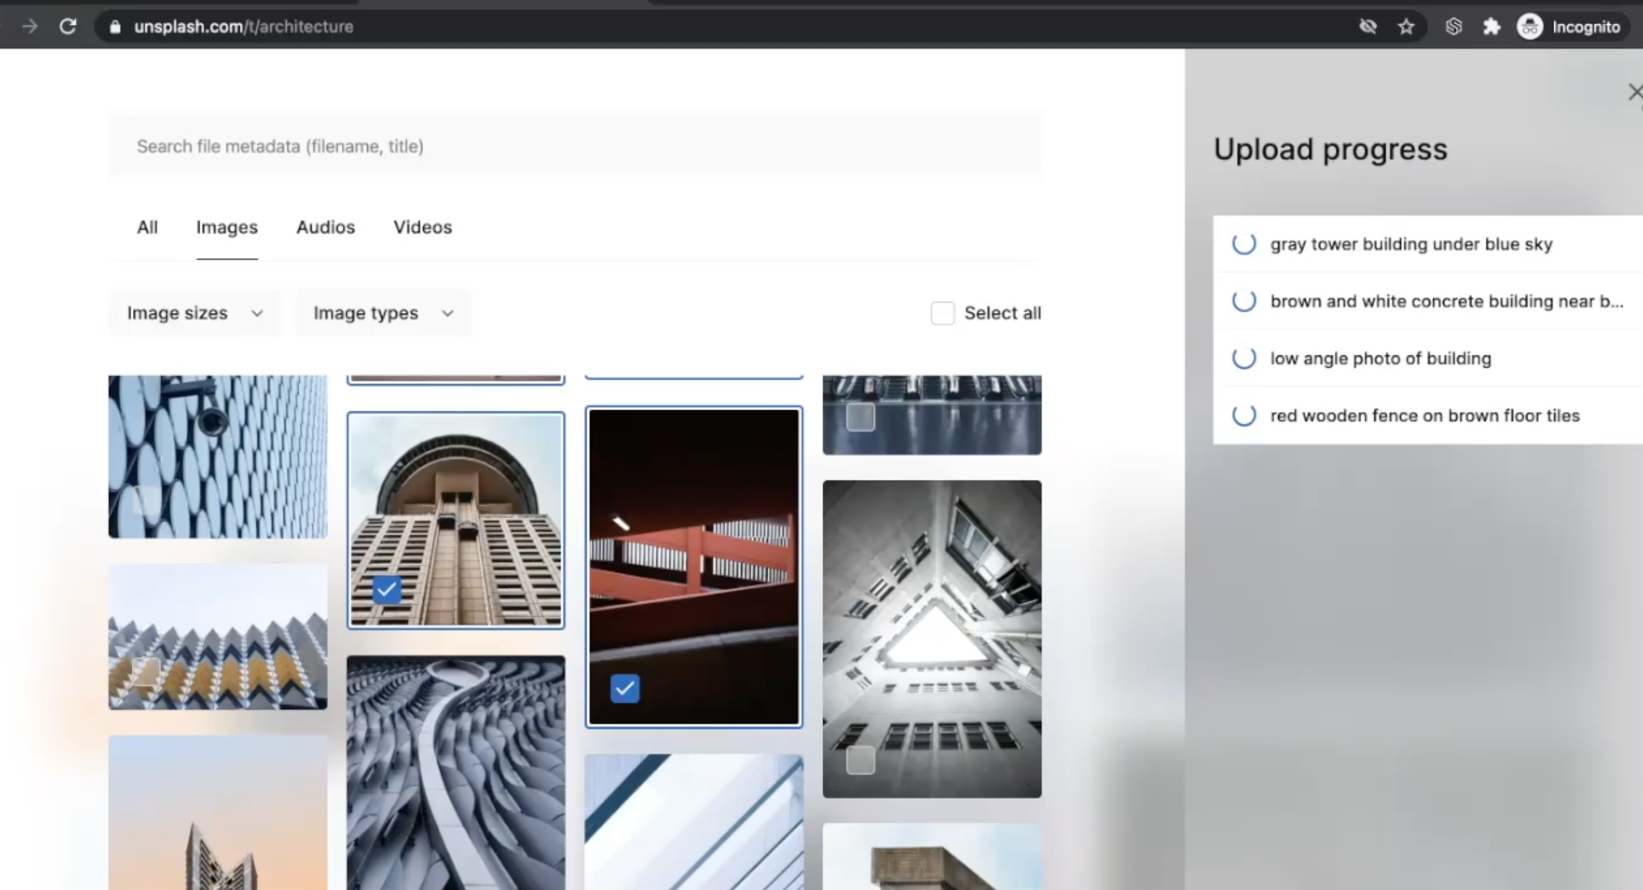Check the triangular courtyard building image checkbox
The width and height of the screenshot is (1643, 890).
pyautogui.click(x=861, y=760)
